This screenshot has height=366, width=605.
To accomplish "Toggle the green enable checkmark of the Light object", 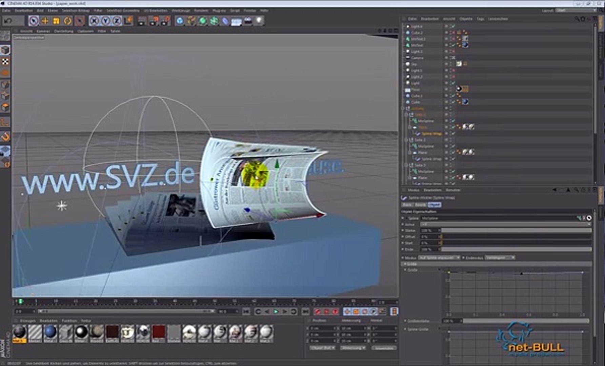I will coord(453,83).
